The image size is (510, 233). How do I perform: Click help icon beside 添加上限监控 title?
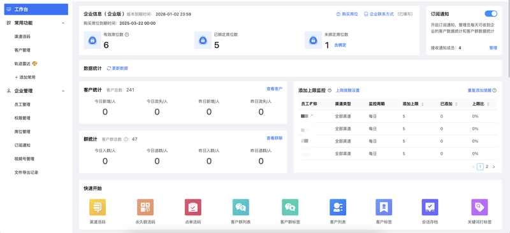click(x=330, y=90)
